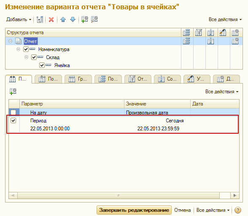Move item up with blue arrow

(63, 19)
